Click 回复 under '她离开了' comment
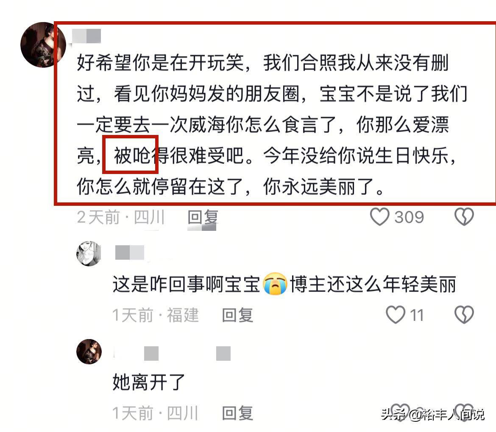 [237, 413]
